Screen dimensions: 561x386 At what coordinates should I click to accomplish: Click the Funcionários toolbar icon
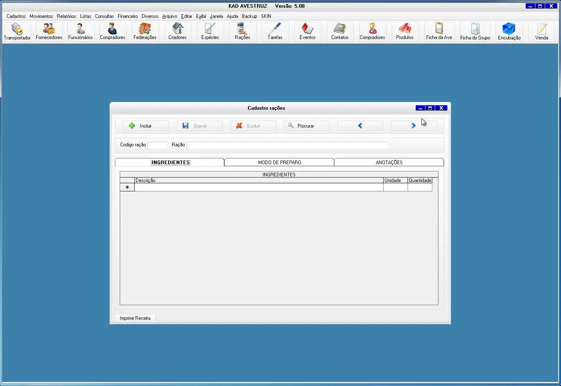point(80,32)
